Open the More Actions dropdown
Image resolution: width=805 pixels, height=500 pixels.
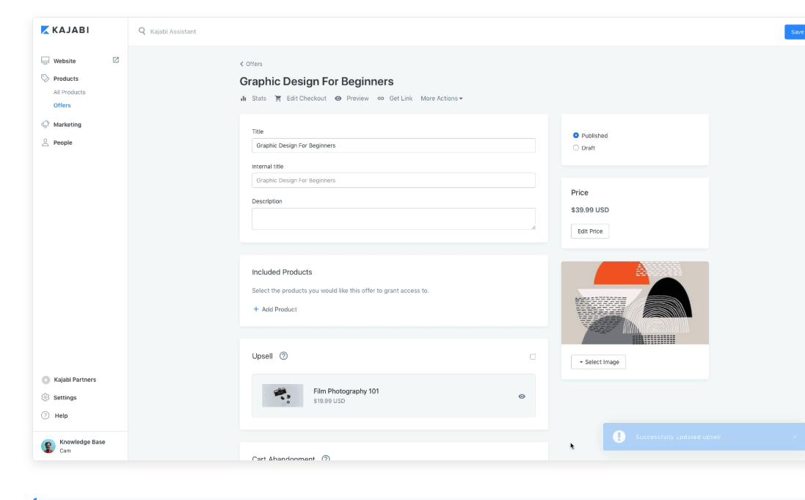click(442, 98)
